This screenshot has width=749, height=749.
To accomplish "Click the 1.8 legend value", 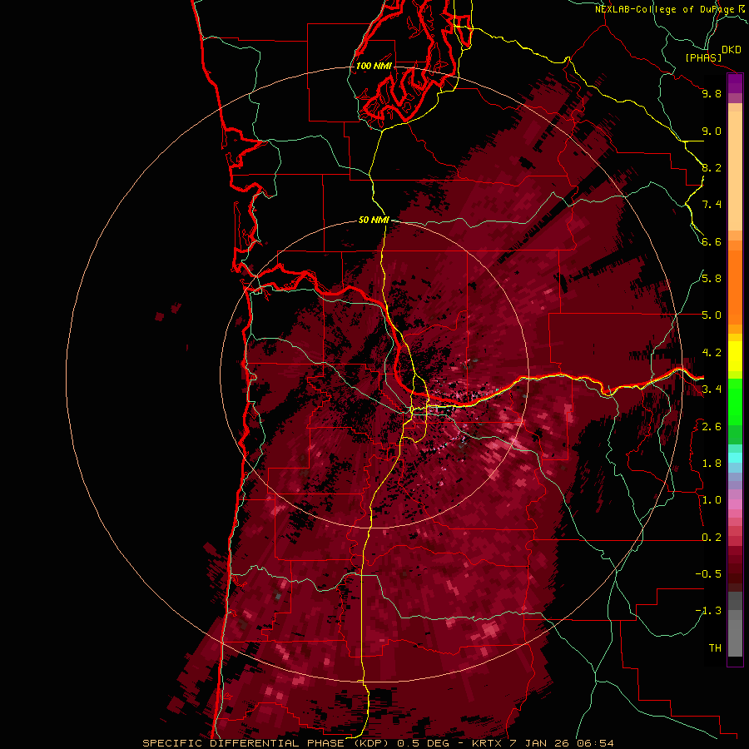I will pyautogui.click(x=712, y=463).
